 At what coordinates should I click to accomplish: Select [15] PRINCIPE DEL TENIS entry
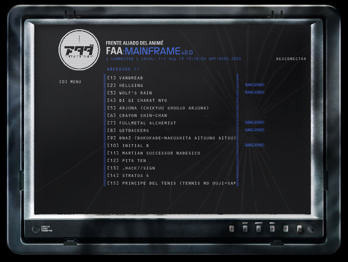click(171, 183)
